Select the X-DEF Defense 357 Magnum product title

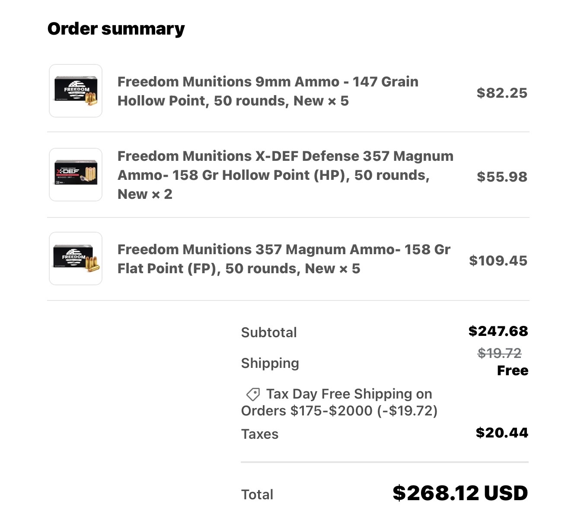click(x=286, y=175)
